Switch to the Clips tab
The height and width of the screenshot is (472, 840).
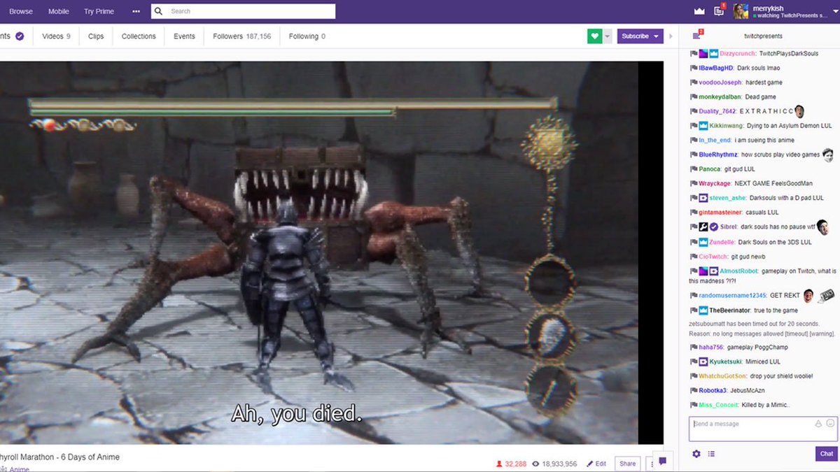click(96, 36)
